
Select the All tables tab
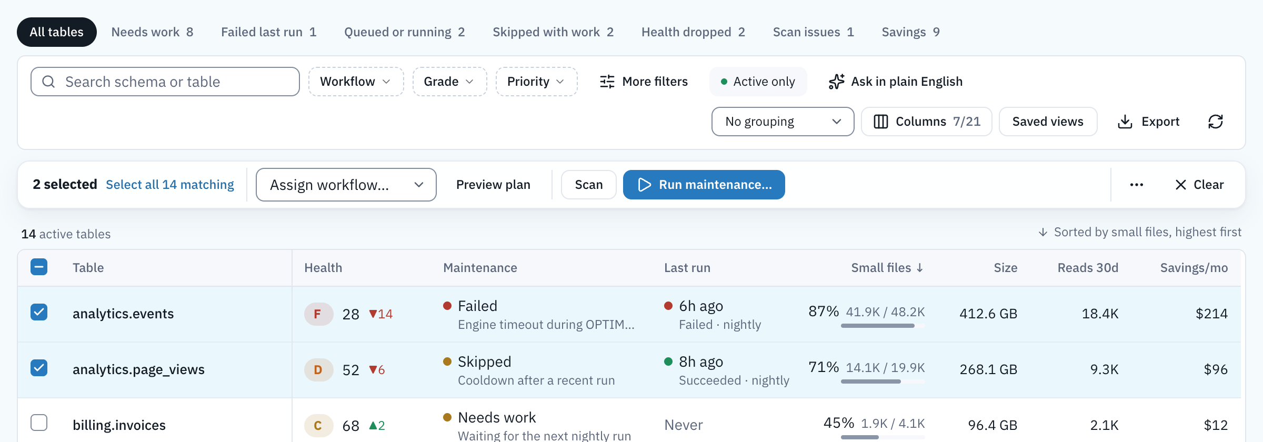pos(57,32)
